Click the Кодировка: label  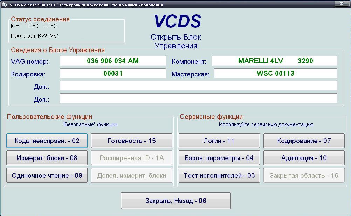click(x=28, y=74)
